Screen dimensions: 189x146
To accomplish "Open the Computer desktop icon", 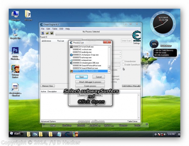I will [15, 15].
